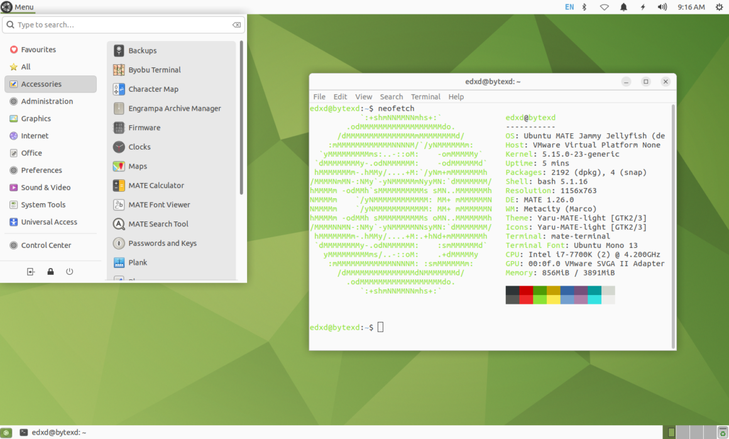Open the Terminal menu in the terminal window
Image resolution: width=729 pixels, height=439 pixels.
tap(425, 96)
